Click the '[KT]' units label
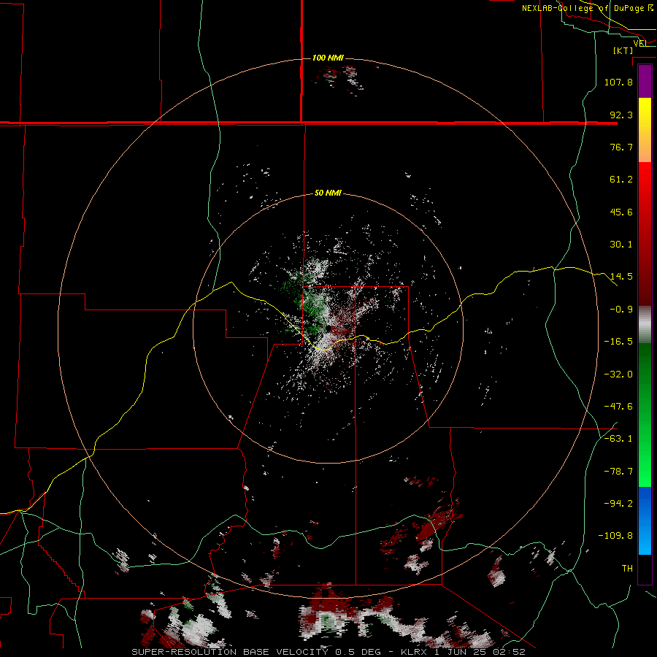657x657 pixels. click(x=623, y=50)
